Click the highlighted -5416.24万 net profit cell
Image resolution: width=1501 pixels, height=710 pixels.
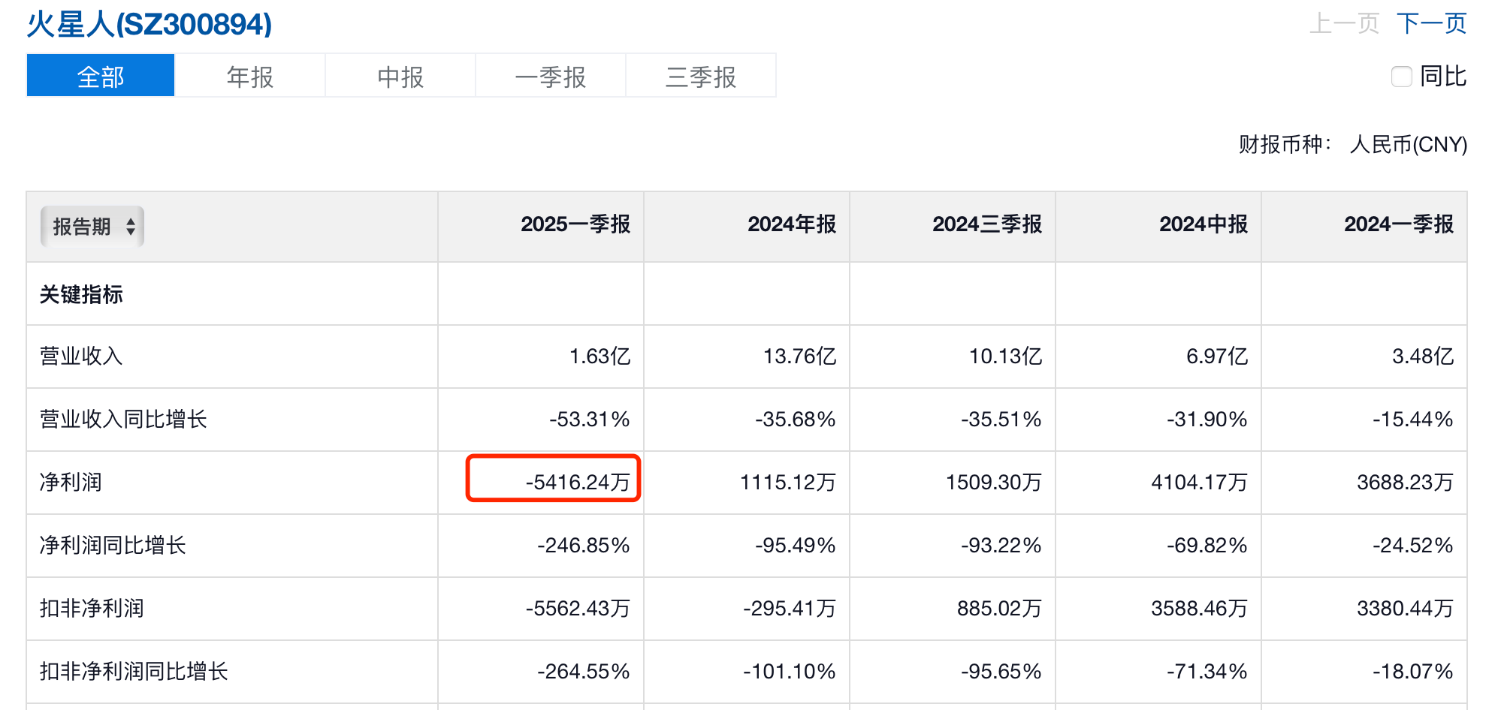point(577,482)
